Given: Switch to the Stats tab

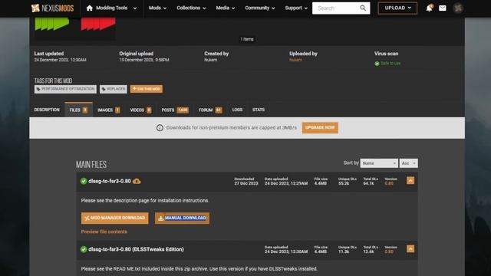Looking at the screenshot, I should tap(259, 110).
